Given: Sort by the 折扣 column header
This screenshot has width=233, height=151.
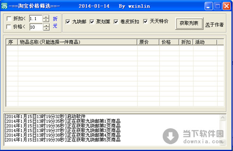Looking at the screenshot, I should [x=186, y=42].
